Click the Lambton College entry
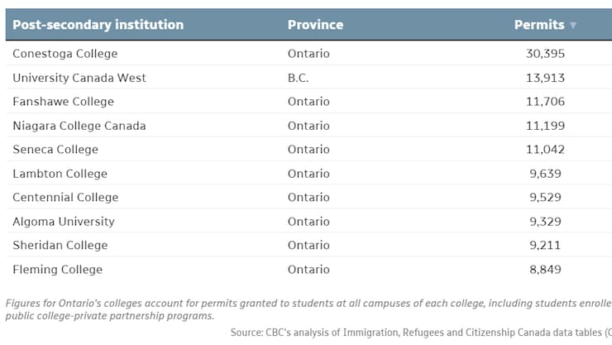Viewport: 612px width, 345px height. (x=60, y=174)
